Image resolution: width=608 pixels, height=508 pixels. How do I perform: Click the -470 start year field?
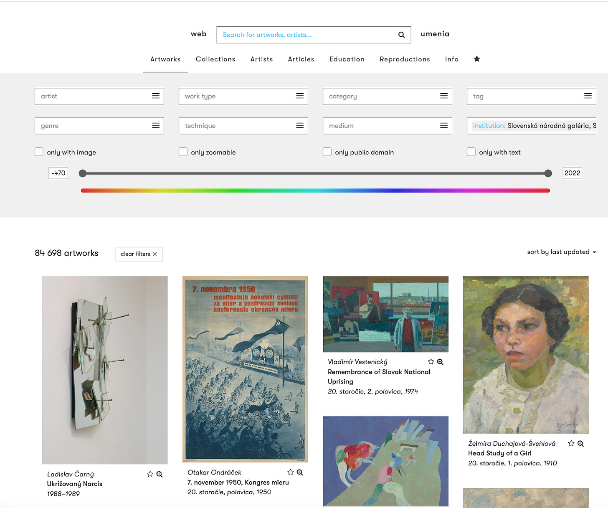(x=58, y=173)
